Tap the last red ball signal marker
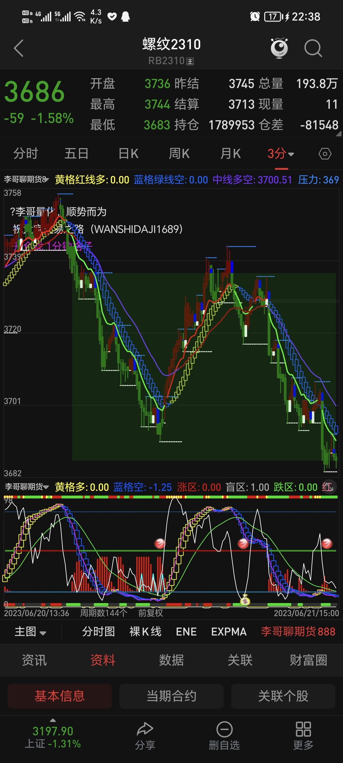This screenshot has height=763, width=343. (x=327, y=543)
